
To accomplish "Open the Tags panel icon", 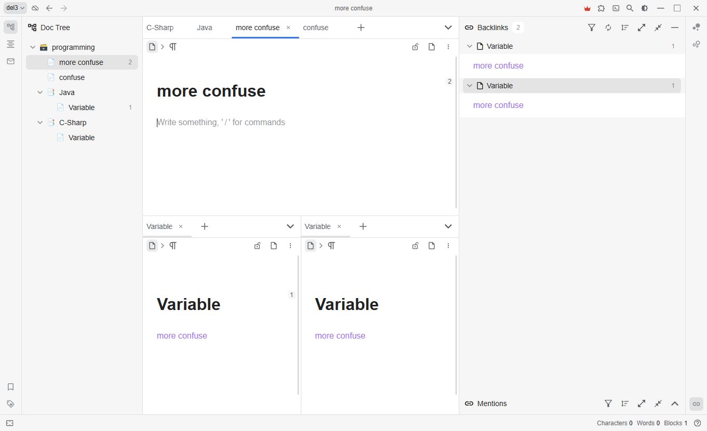I will tap(10, 404).
